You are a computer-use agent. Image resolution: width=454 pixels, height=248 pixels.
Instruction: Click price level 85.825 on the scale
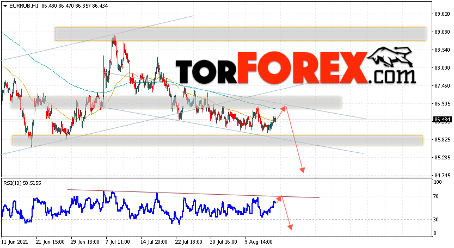pos(442,139)
